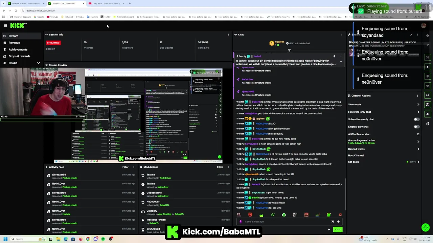
Task: Click Host Channel option
Action: pyautogui.click(x=356, y=156)
